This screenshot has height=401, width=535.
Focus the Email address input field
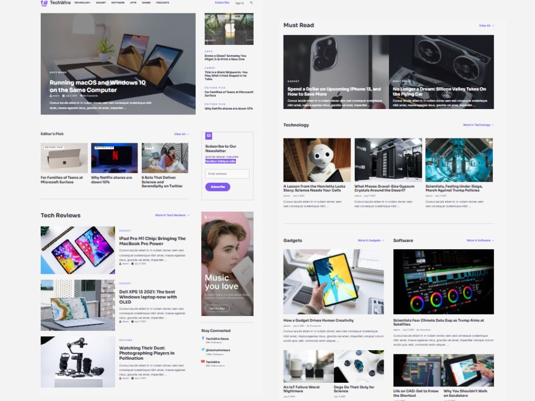[227, 174]
